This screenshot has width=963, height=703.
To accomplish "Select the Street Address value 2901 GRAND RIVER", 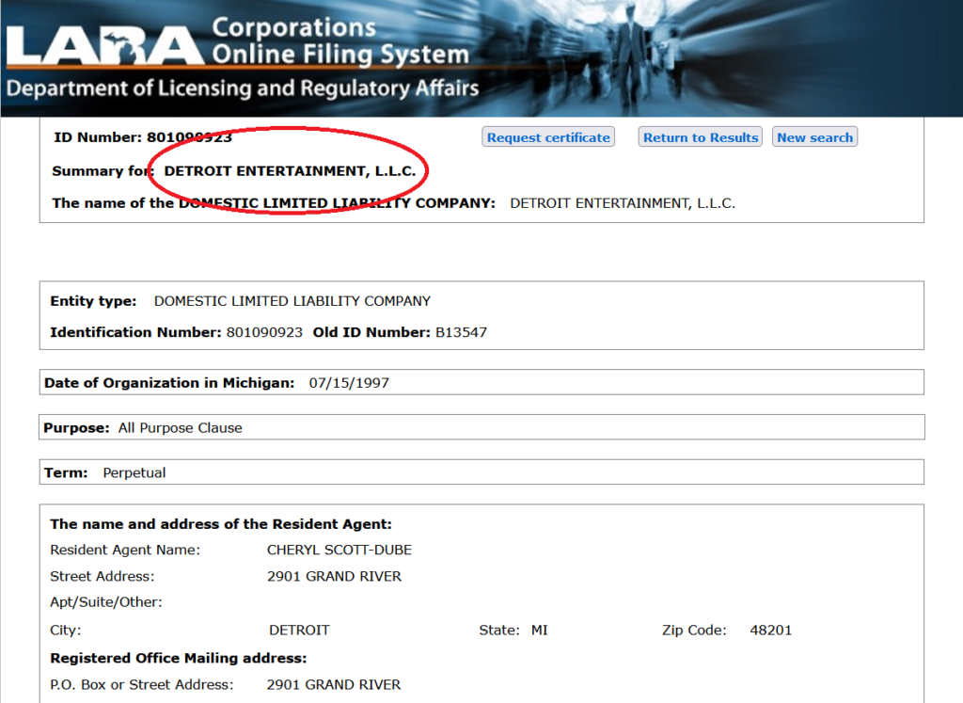I will pyautogui.click(x=334, y=576).
